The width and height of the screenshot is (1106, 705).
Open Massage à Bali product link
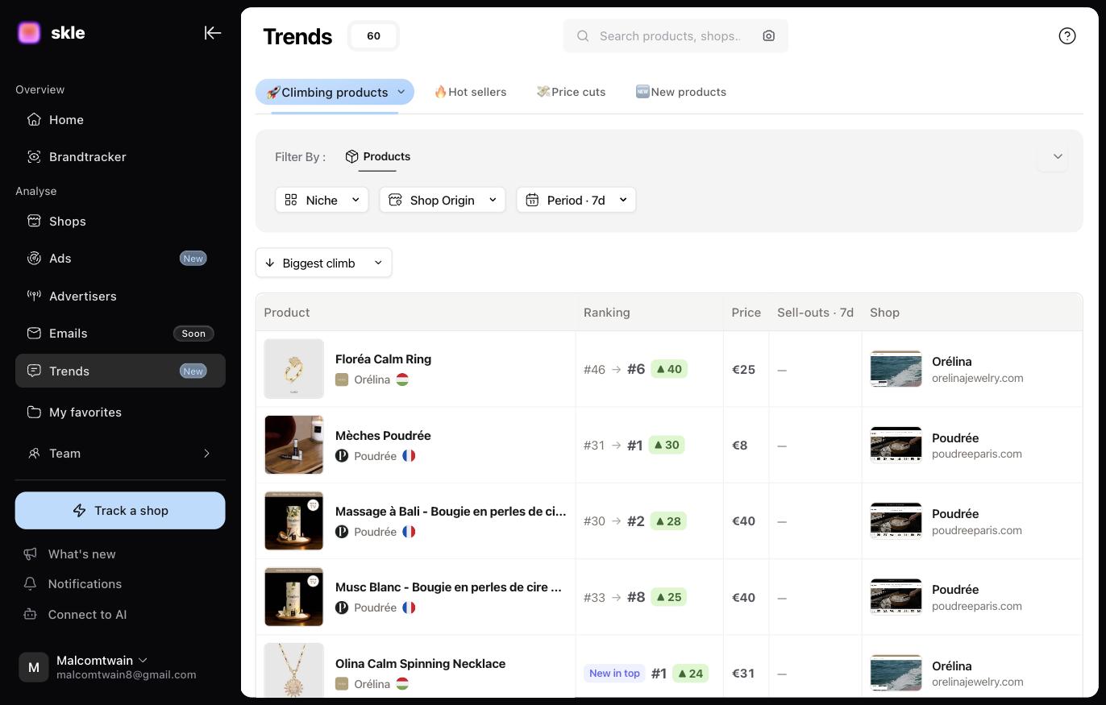[451, 512]
